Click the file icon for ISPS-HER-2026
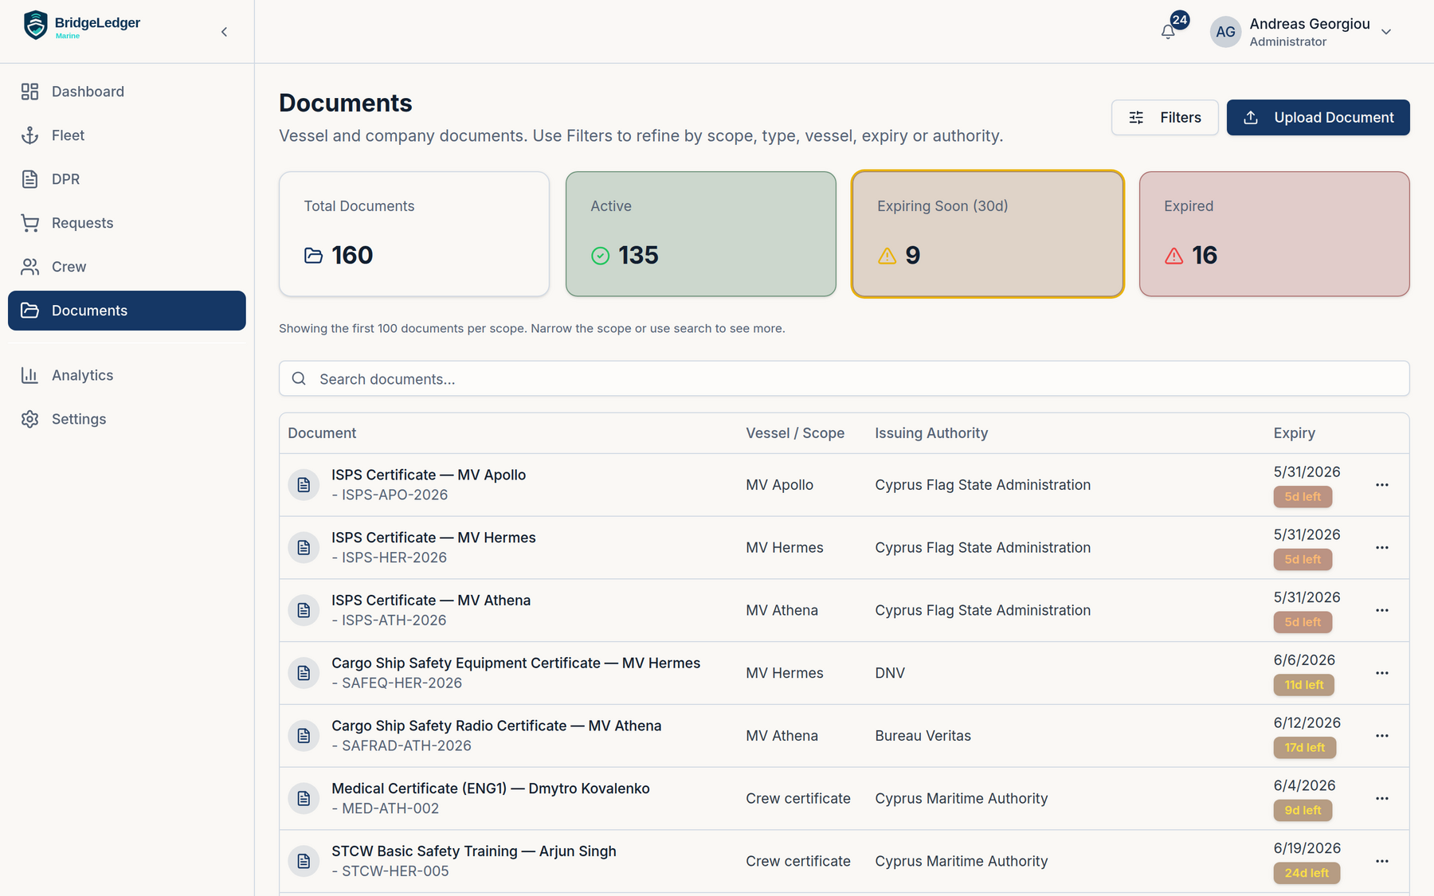1434x896 pixels. click(x=304, y=548)
